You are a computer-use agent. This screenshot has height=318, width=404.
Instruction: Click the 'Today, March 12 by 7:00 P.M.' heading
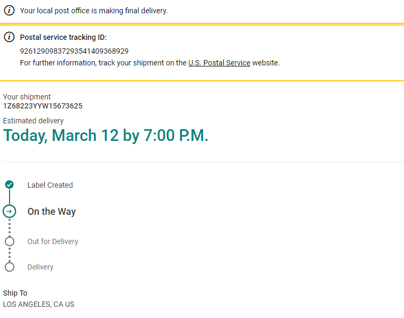click(106, 136)
